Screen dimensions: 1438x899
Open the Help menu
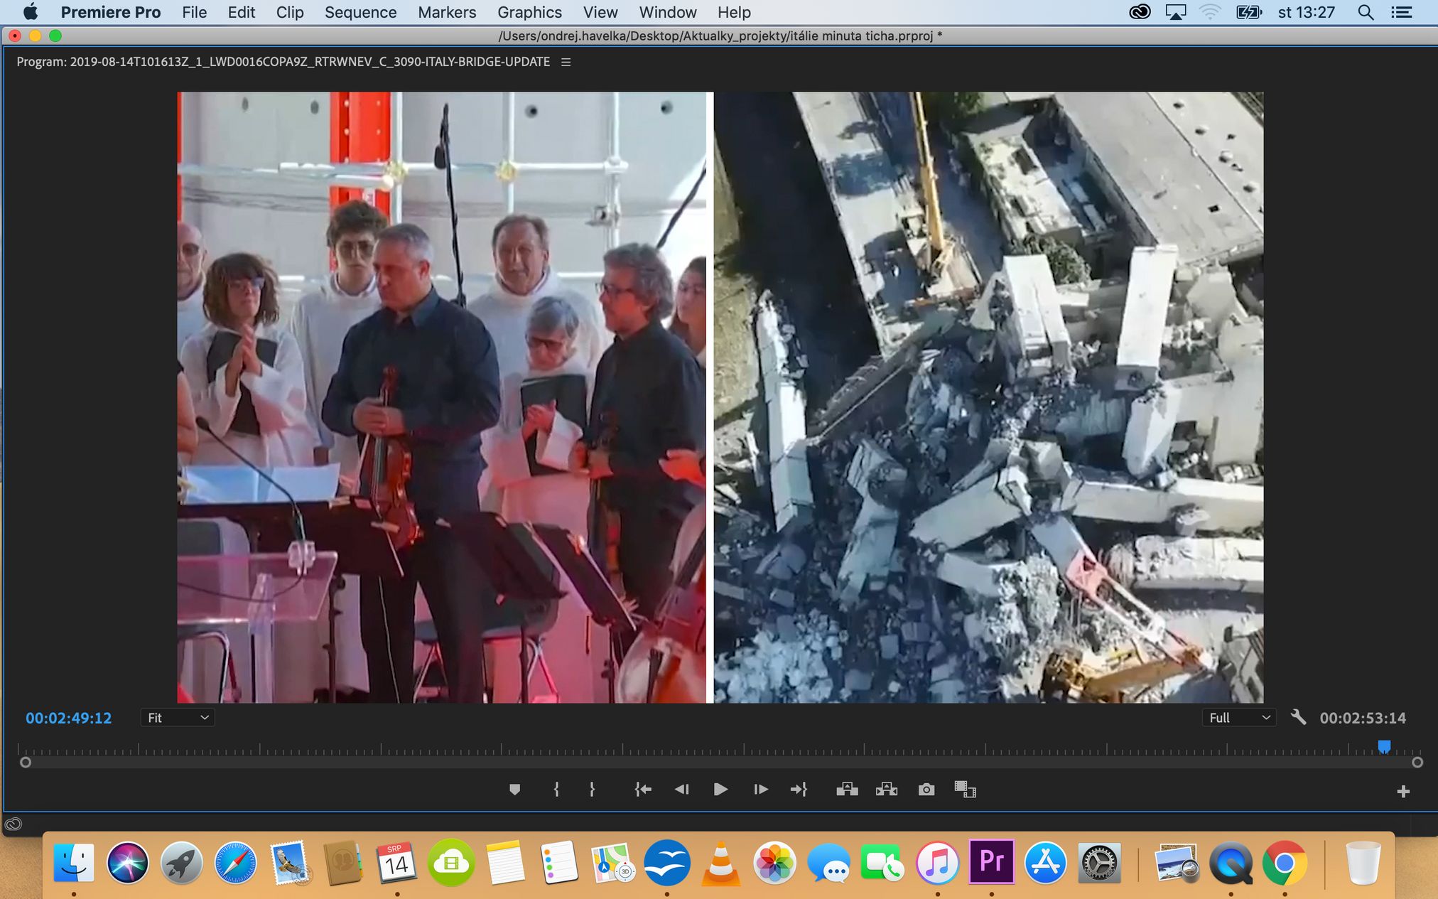tap(734, 12)
